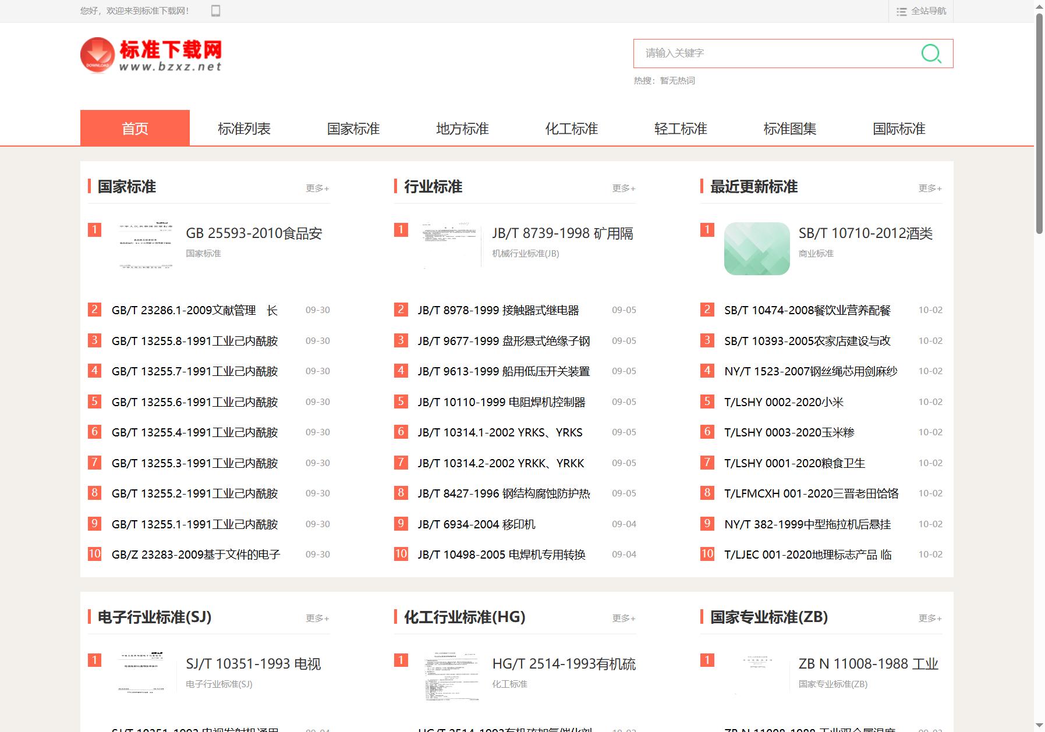Click the scrollbar down arrow

pos(1039,726)
